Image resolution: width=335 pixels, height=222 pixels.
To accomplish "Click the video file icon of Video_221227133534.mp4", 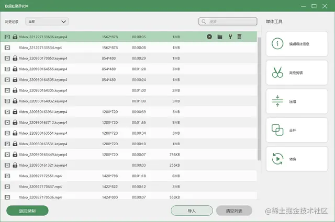I will 7,48.
